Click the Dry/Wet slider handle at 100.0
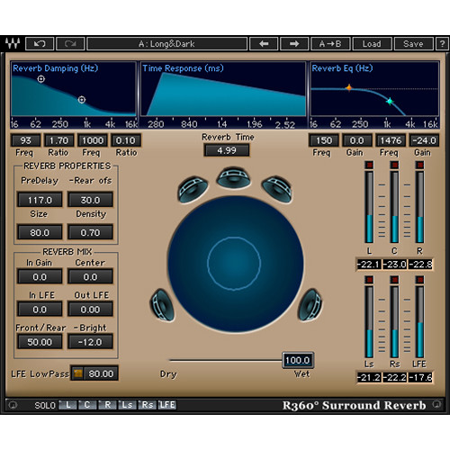 coord(298,360)
